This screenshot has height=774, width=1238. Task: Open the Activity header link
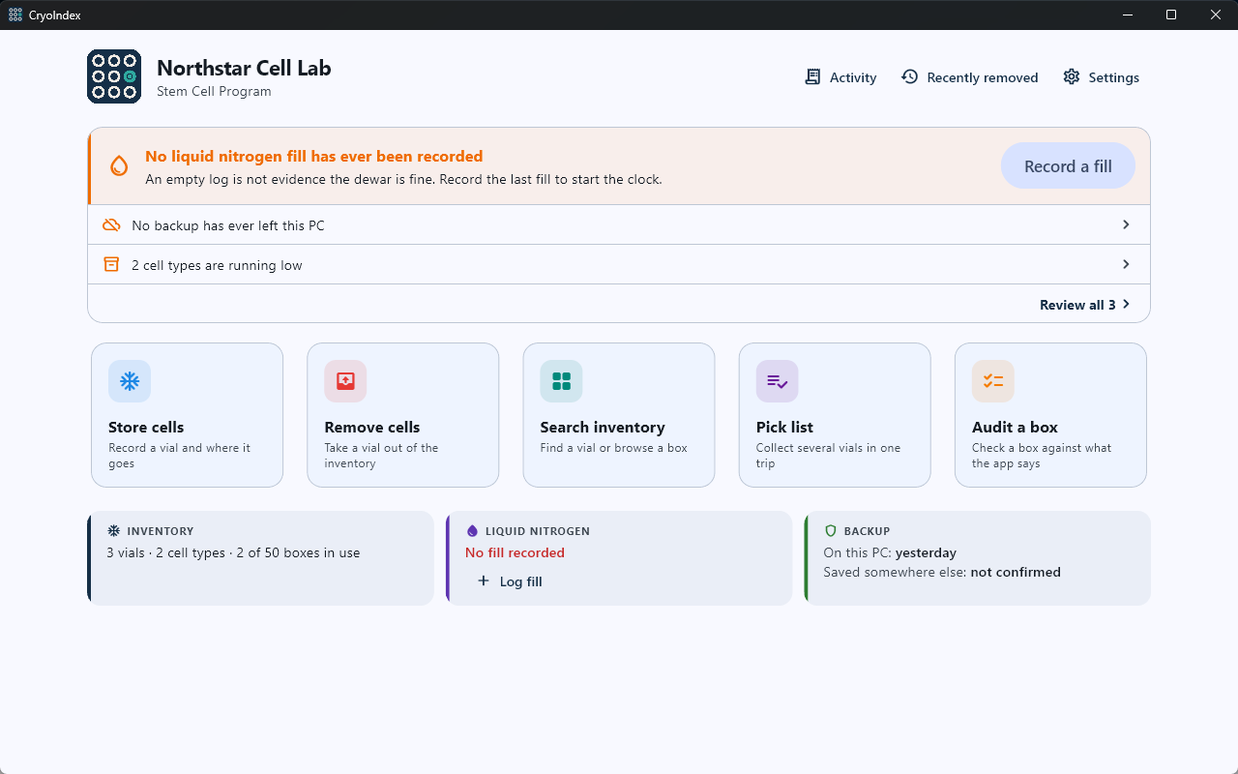(840, 77)
